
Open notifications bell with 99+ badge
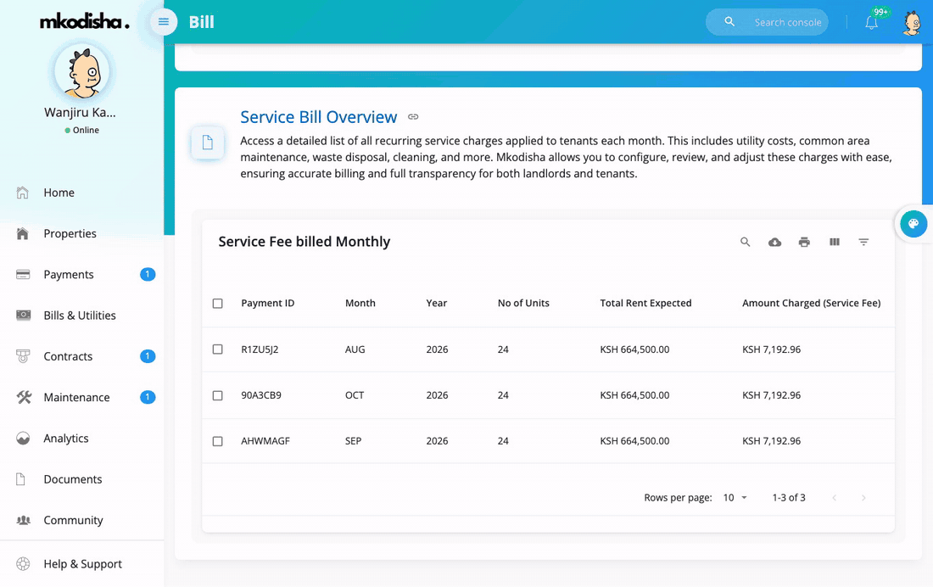coord(872,23)
